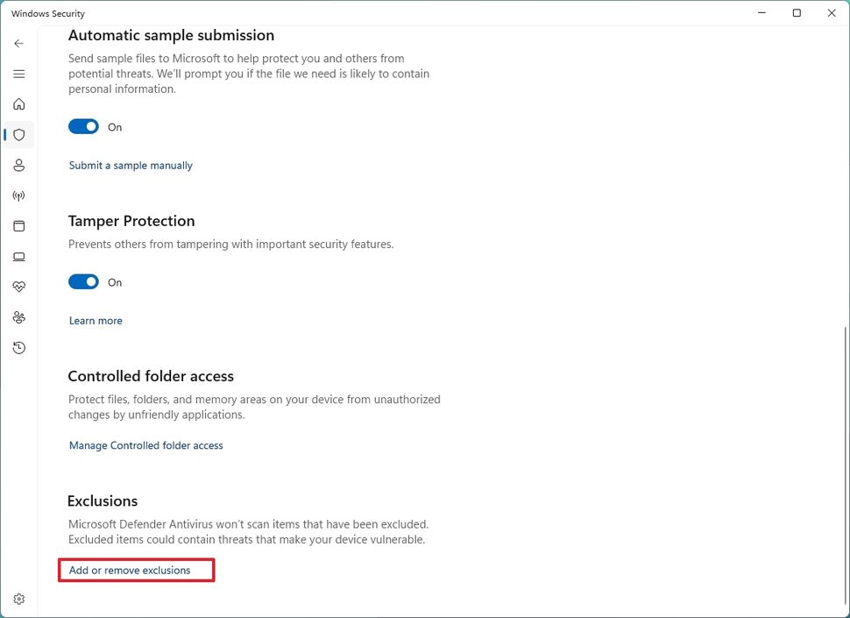This screenshot has height=618, width=850.
Task: Open Firewall & network protection icon
Action: click(19, 196)
